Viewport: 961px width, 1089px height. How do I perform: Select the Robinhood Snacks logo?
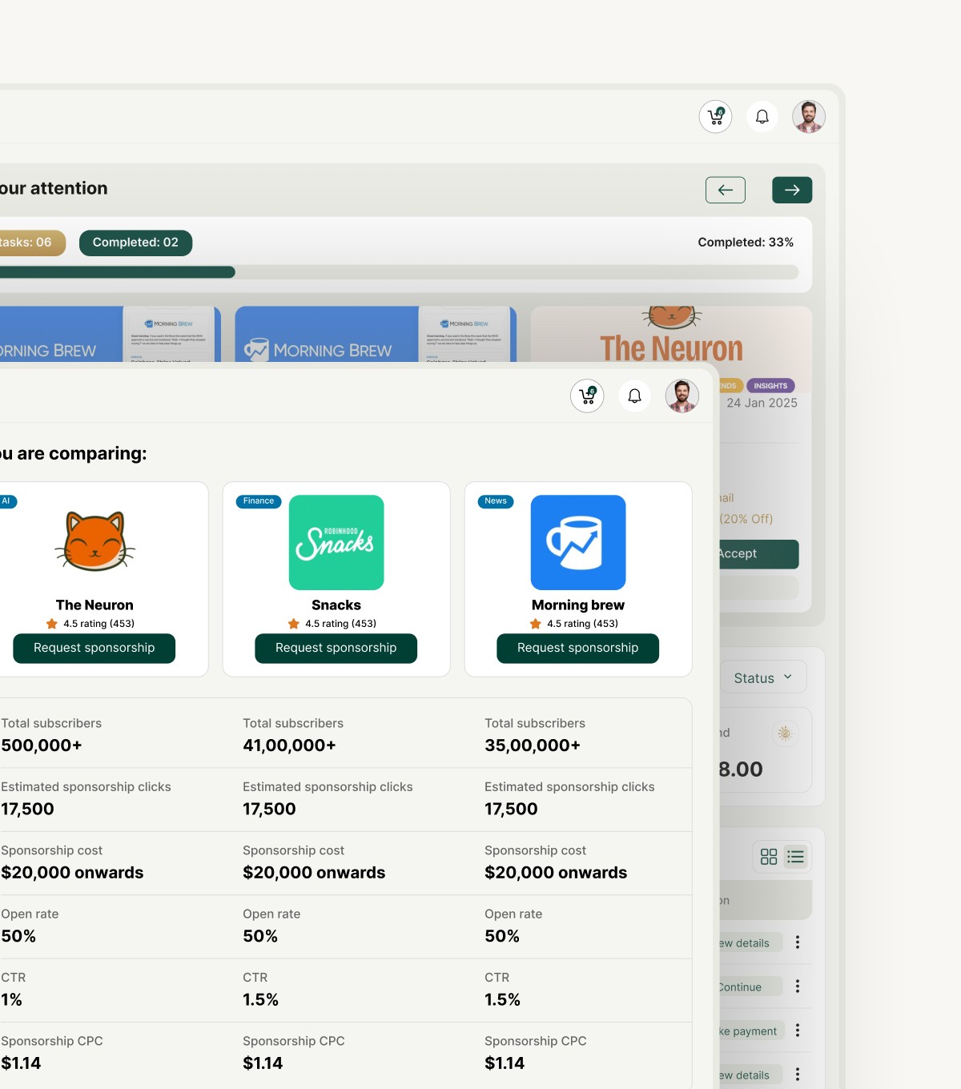[336, 542]
